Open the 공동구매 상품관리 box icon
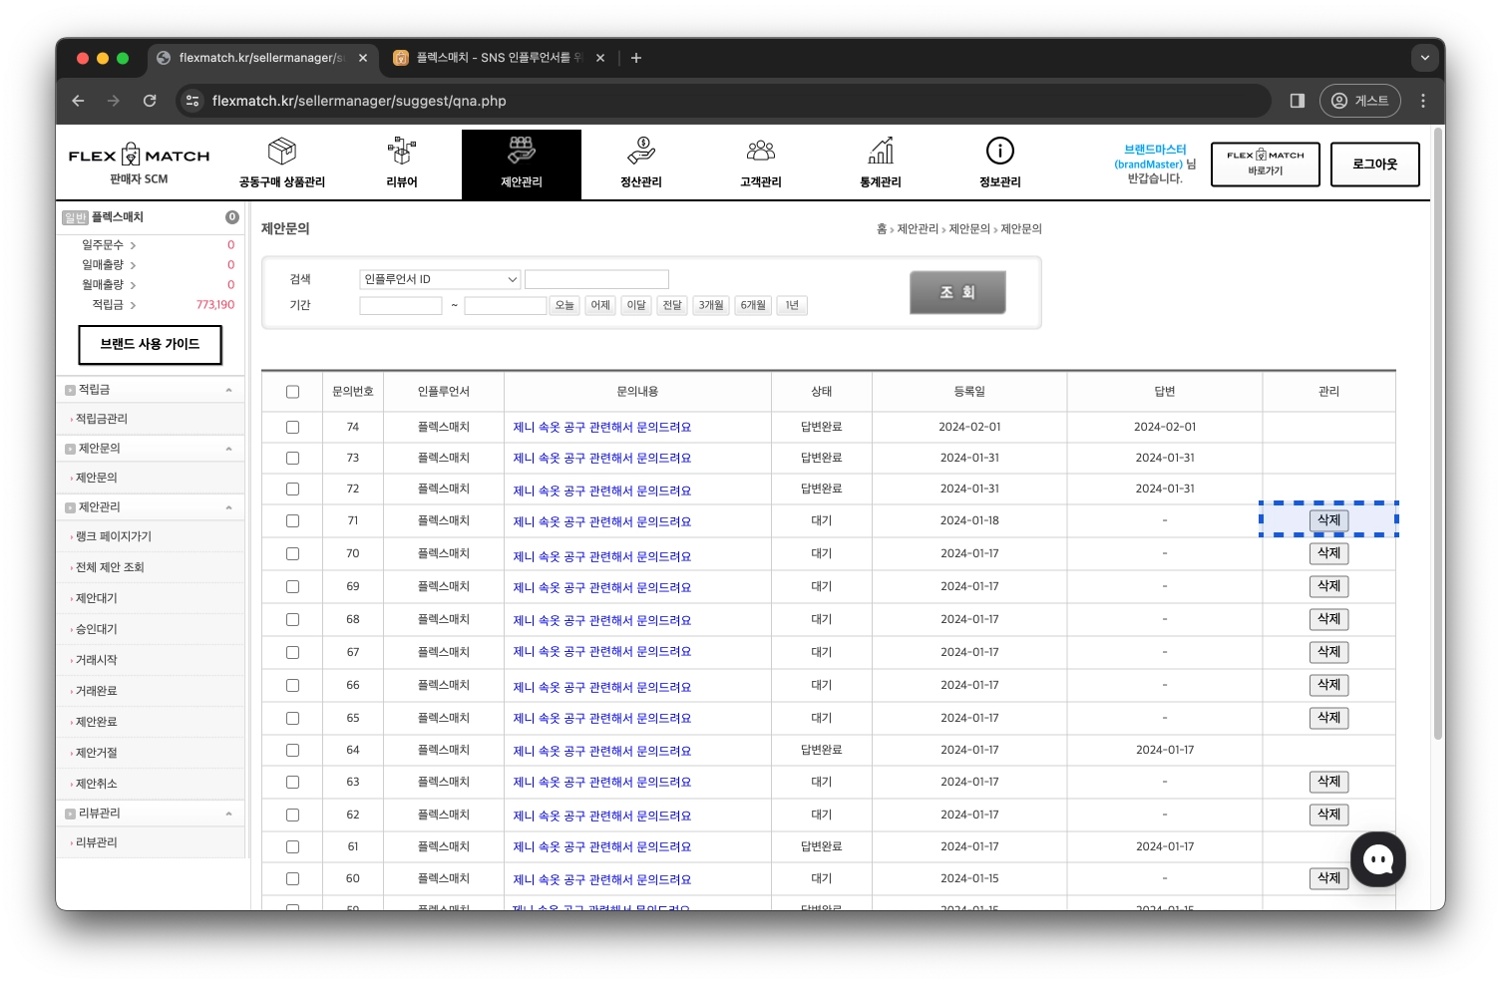The width and height of the screenshot is (1501, 984). [282, 152]
